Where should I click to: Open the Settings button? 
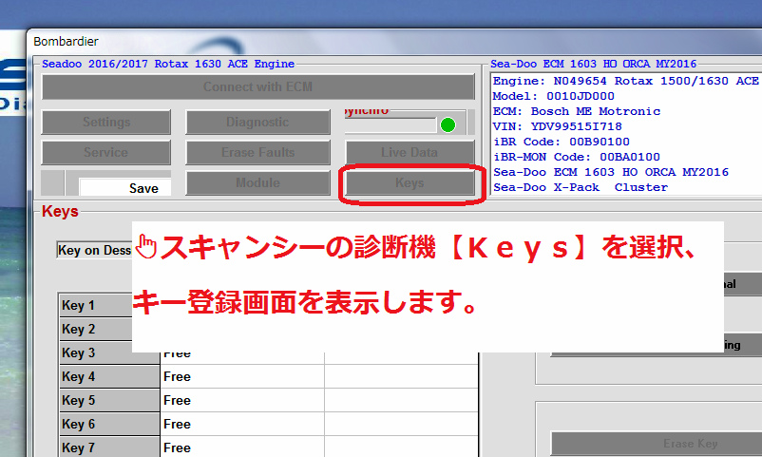(x=106, y=122)
